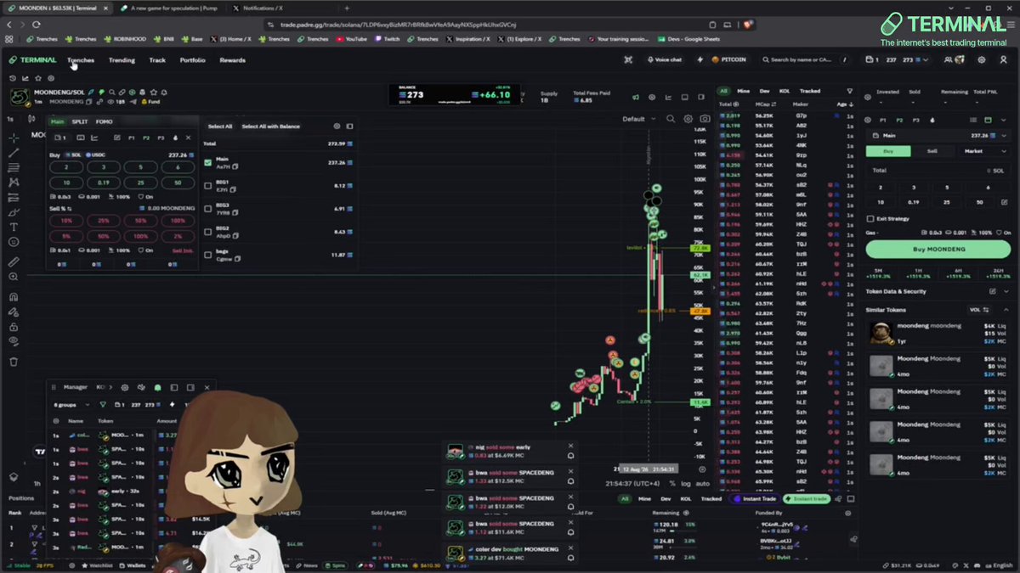Click Select All with Balance

(270, 126)
